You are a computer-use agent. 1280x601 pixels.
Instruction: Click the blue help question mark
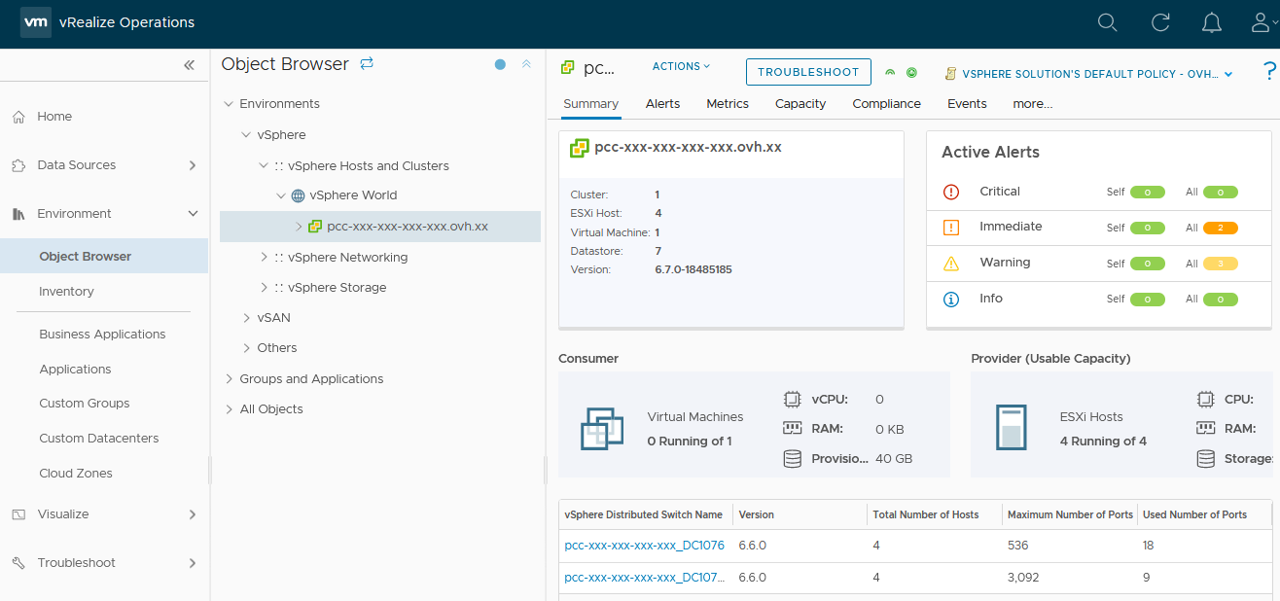click(1268, 71)
